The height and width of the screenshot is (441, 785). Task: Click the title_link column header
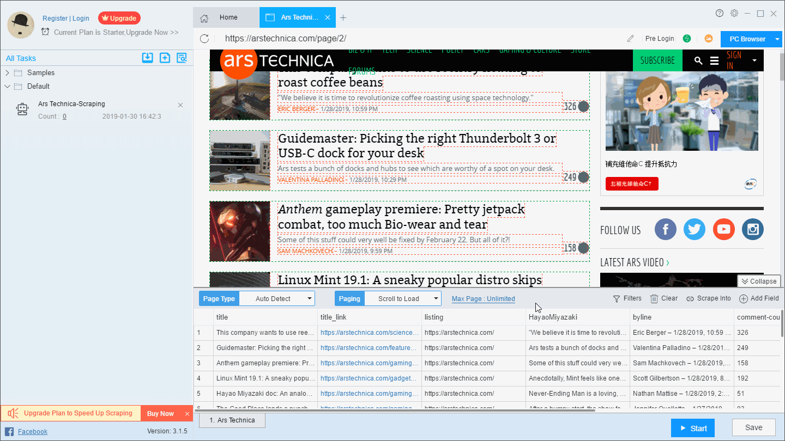tap(370, 317)
